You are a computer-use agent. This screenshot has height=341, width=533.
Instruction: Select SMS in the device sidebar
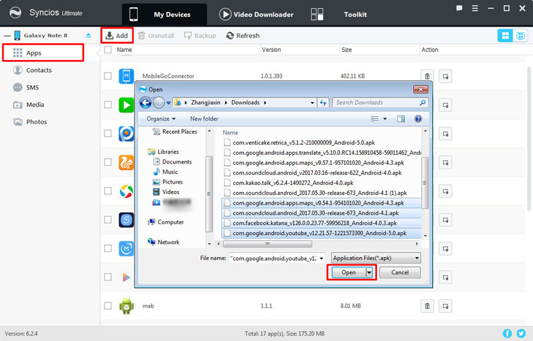tap(26, 87)
